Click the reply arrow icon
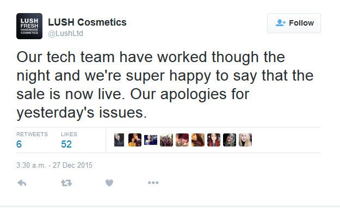The image size is (340, 208). tap(22, 183)
